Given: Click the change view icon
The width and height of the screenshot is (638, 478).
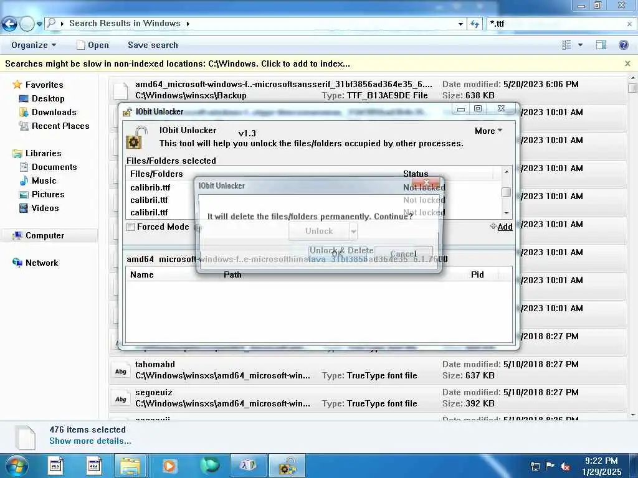Looking at the screenshot, I should point(566,45).
